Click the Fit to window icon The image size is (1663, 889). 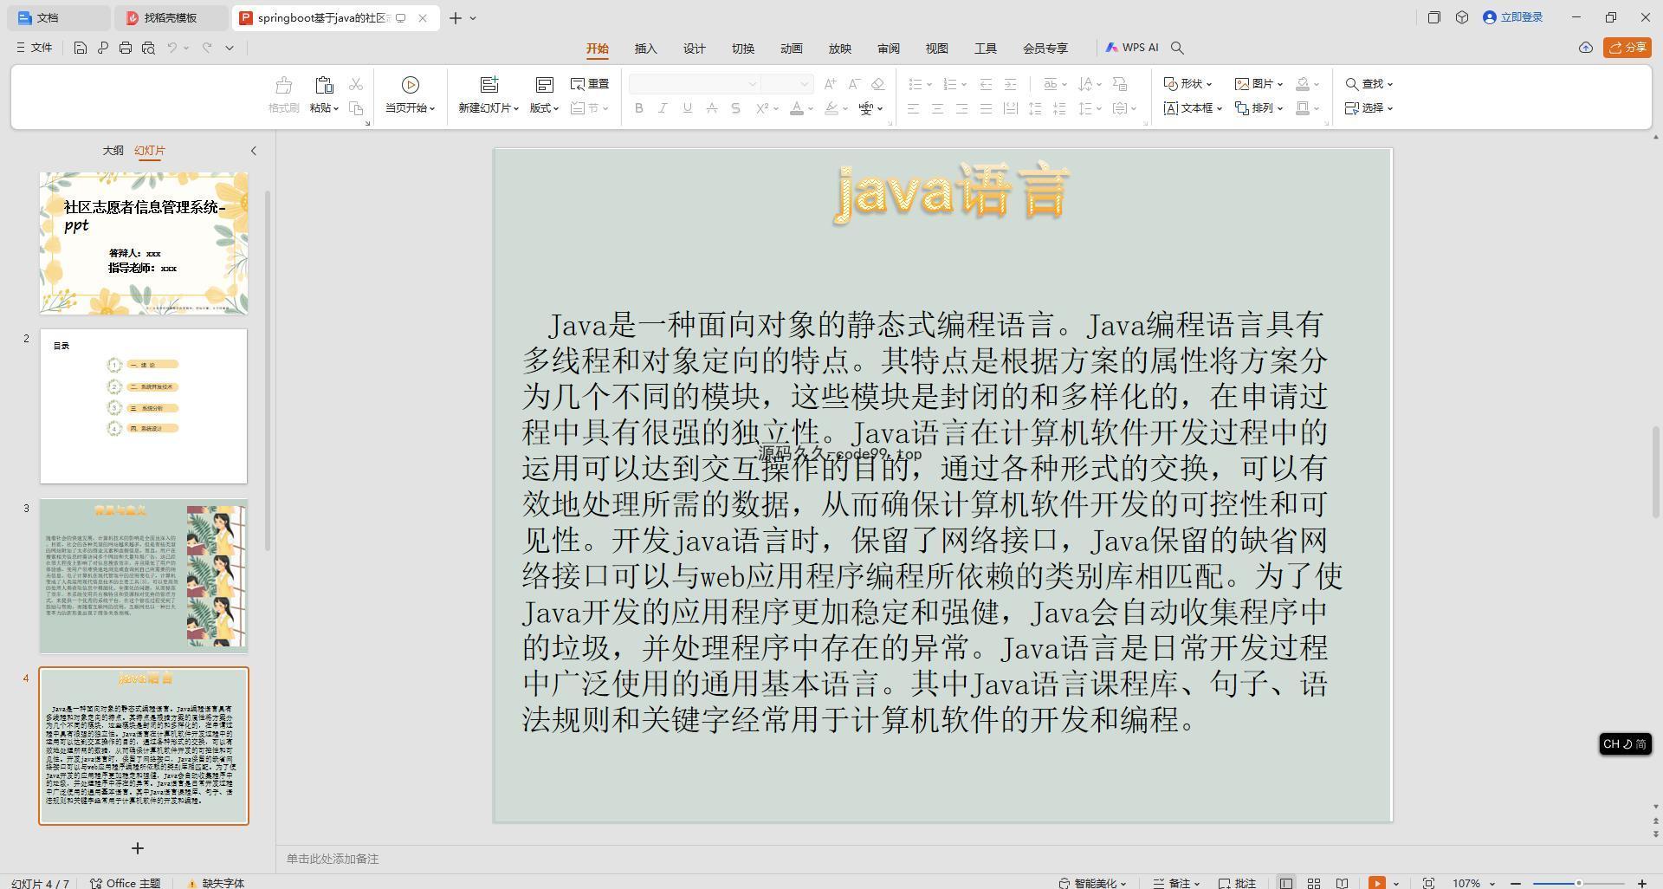pos(1428,883)
